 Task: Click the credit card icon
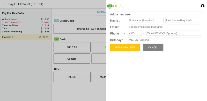pyautogui.click(x=56, y=21)
